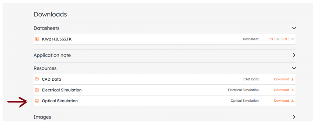
Task: Collapse the Datasheets section chevron
Action: (x=294, y=28)
